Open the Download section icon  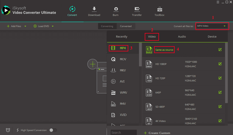[x=94, y=9]
